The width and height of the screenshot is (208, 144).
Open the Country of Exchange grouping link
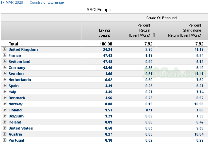tap(47, 2)
